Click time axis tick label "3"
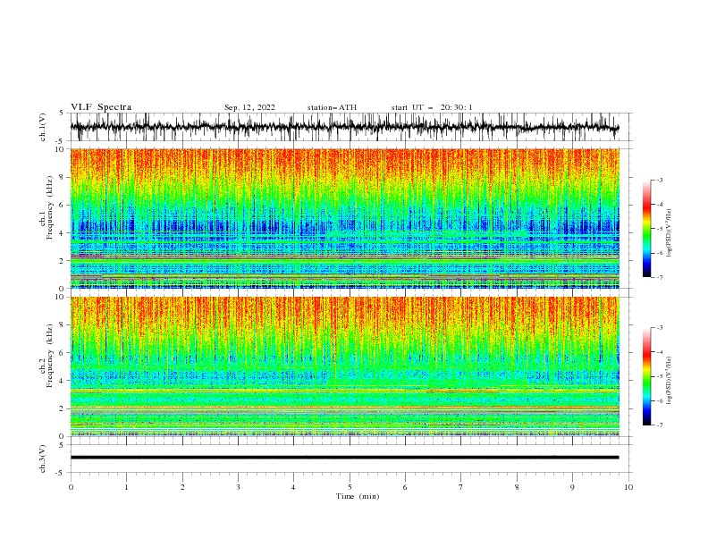The height and width of the screenshot is (547, 708). point(238,487)
